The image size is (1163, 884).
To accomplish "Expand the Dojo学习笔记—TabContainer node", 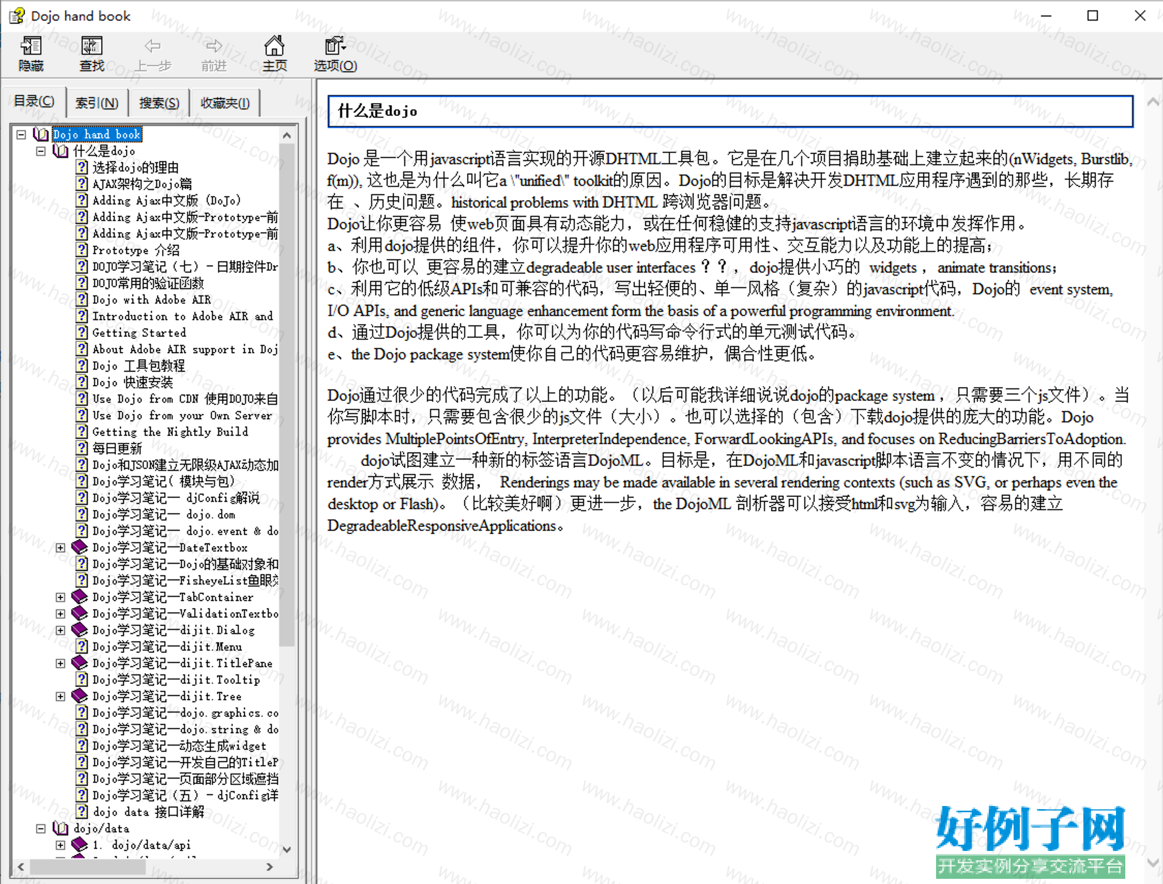I will coord(60,598).
